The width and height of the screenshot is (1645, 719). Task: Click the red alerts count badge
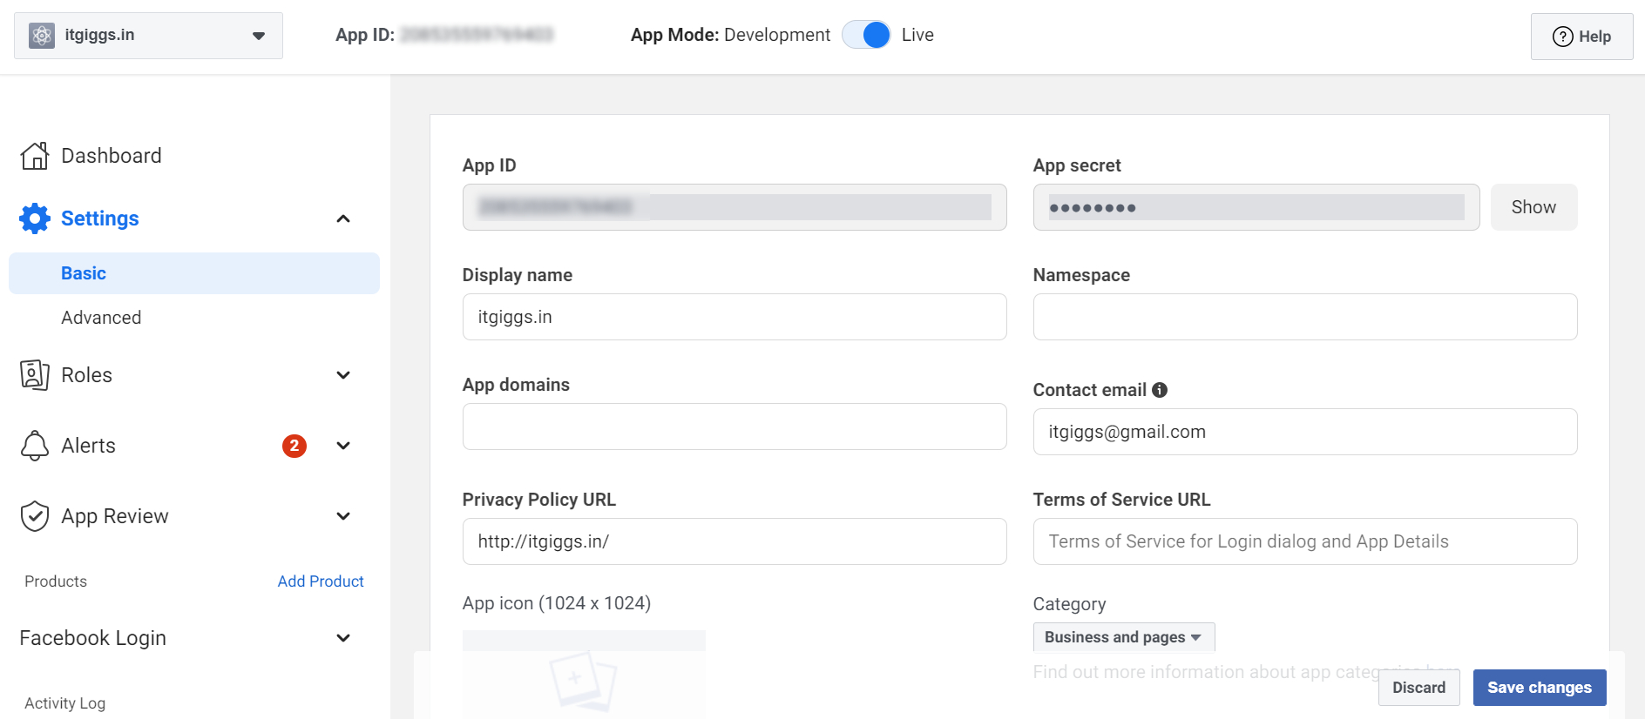pos(294,446)
